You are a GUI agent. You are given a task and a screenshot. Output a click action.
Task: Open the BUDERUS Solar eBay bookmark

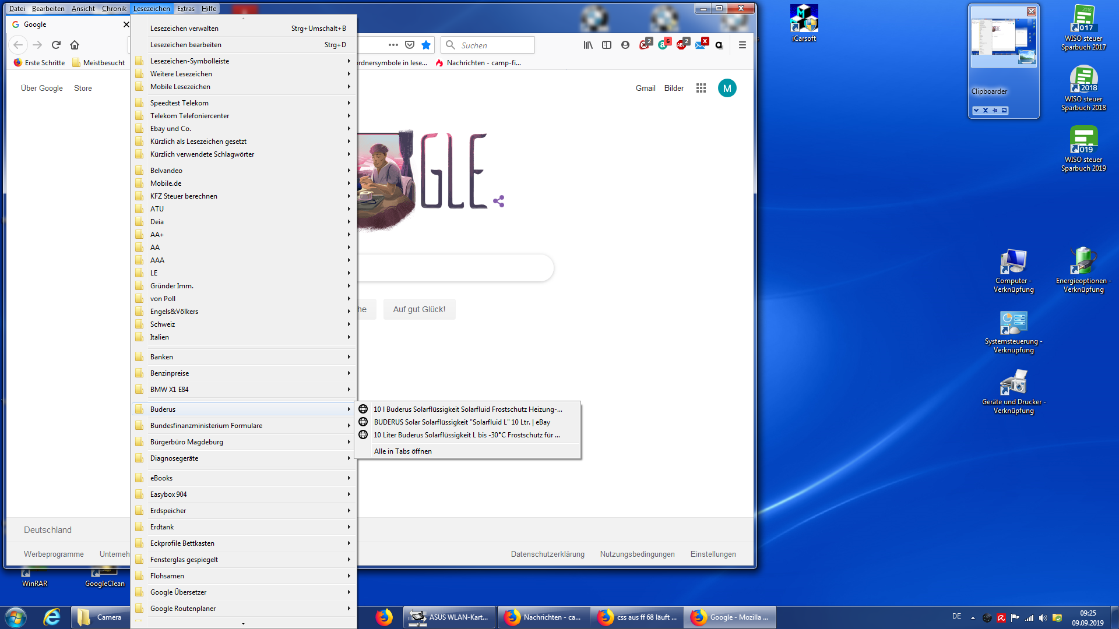click(x=462, y=422)
